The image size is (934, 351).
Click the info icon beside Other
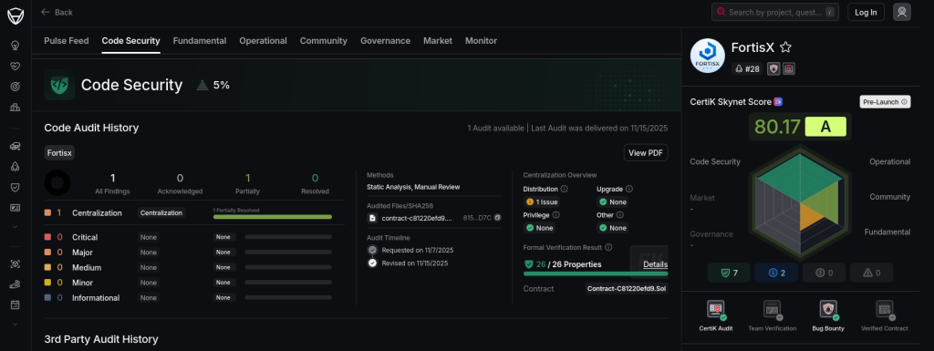619,215
